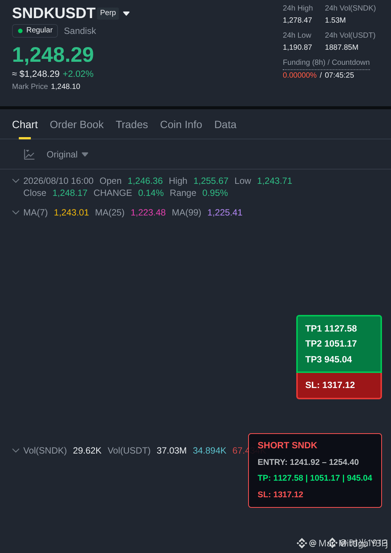This screenshot has width=391, height=553.
Task: Collapse the MA indicator row
Action: pos(16,212)
